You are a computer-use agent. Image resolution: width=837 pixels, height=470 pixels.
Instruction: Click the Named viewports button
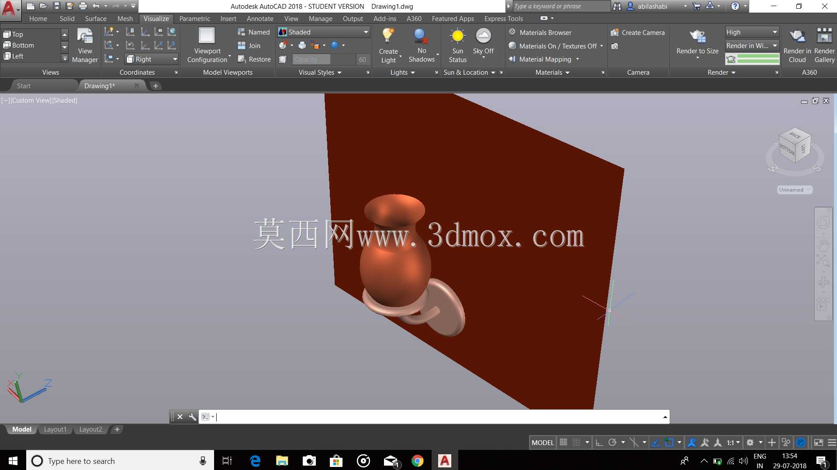pyautogui.click(x=254, y=32)
